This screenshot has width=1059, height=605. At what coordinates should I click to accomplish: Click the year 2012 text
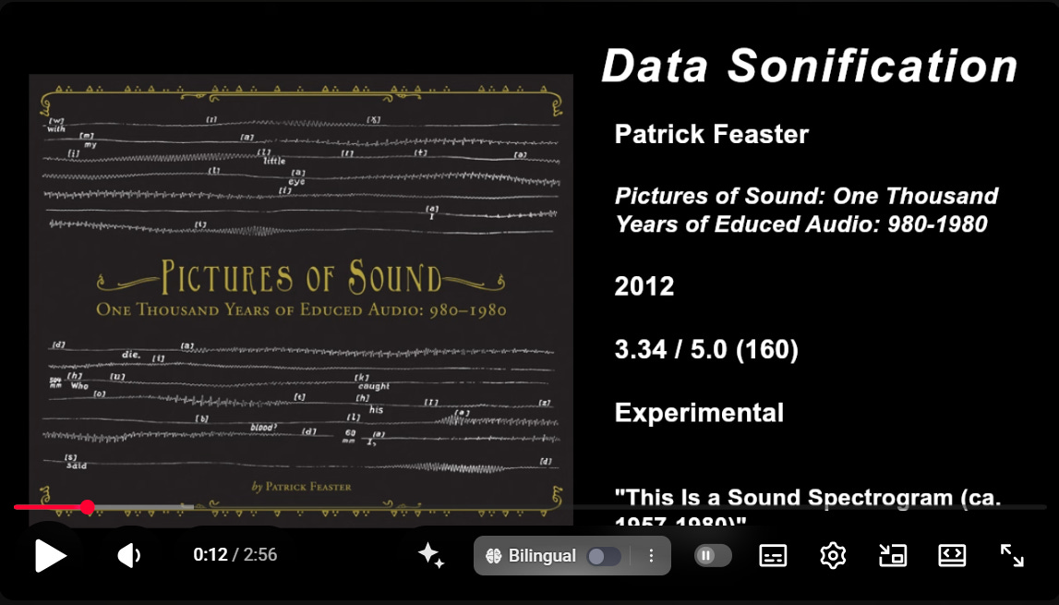644,286
